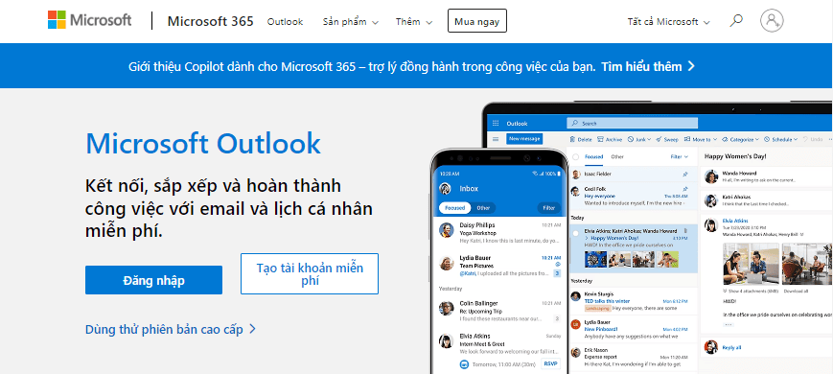Open the Junk dropdown in laptop toolbar
The image size is (833, 374).
638,139
